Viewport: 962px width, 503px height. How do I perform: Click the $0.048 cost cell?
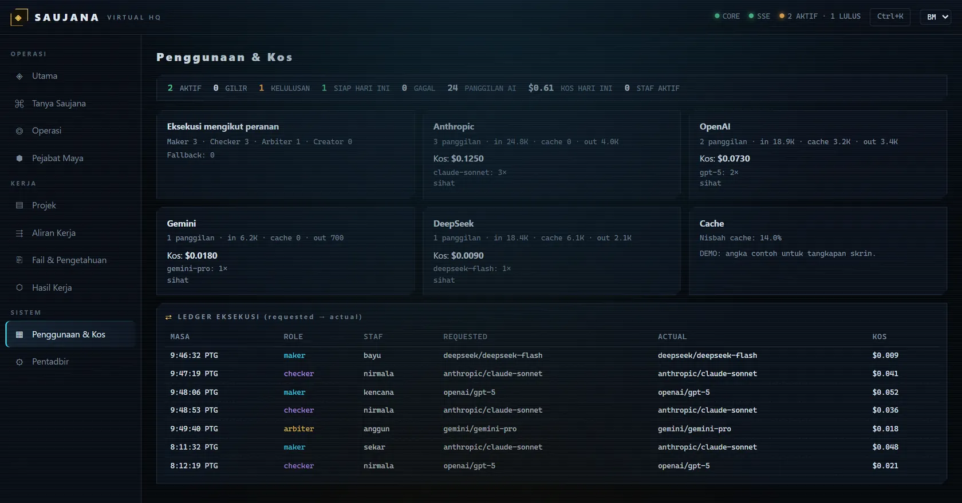click(x=885, y=447)
